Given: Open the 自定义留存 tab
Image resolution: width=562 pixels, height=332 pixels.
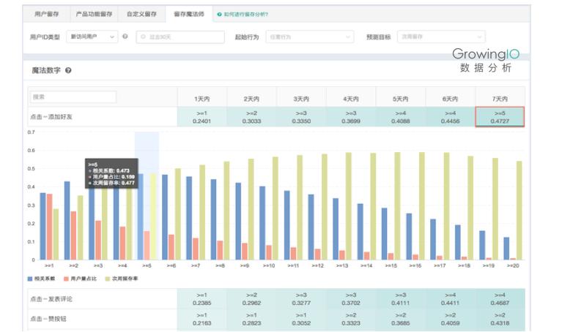Looking at the screenshot, I should 141,14.
